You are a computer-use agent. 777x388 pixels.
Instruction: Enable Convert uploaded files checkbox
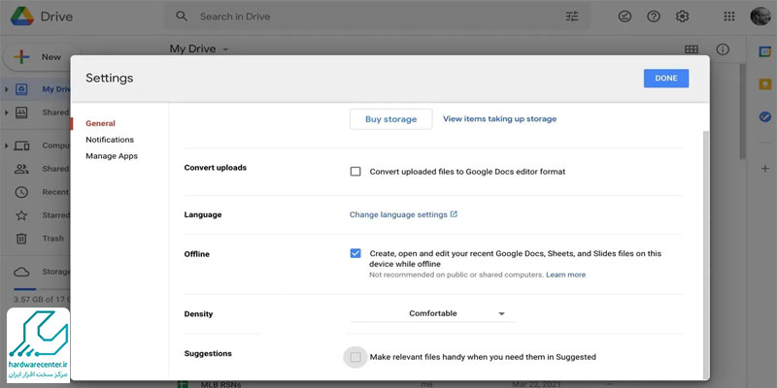click(x=355, y=172)
